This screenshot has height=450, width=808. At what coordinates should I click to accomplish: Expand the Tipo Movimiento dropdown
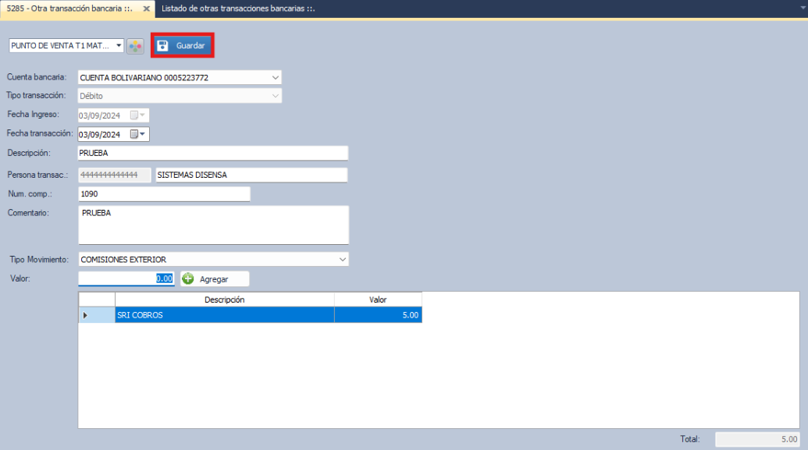point(342,260)
